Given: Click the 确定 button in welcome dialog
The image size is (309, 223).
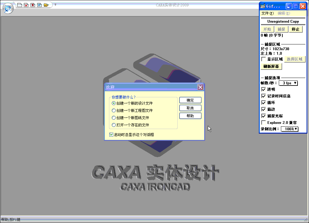Looking at the screenshot, I should coord(190,100).
